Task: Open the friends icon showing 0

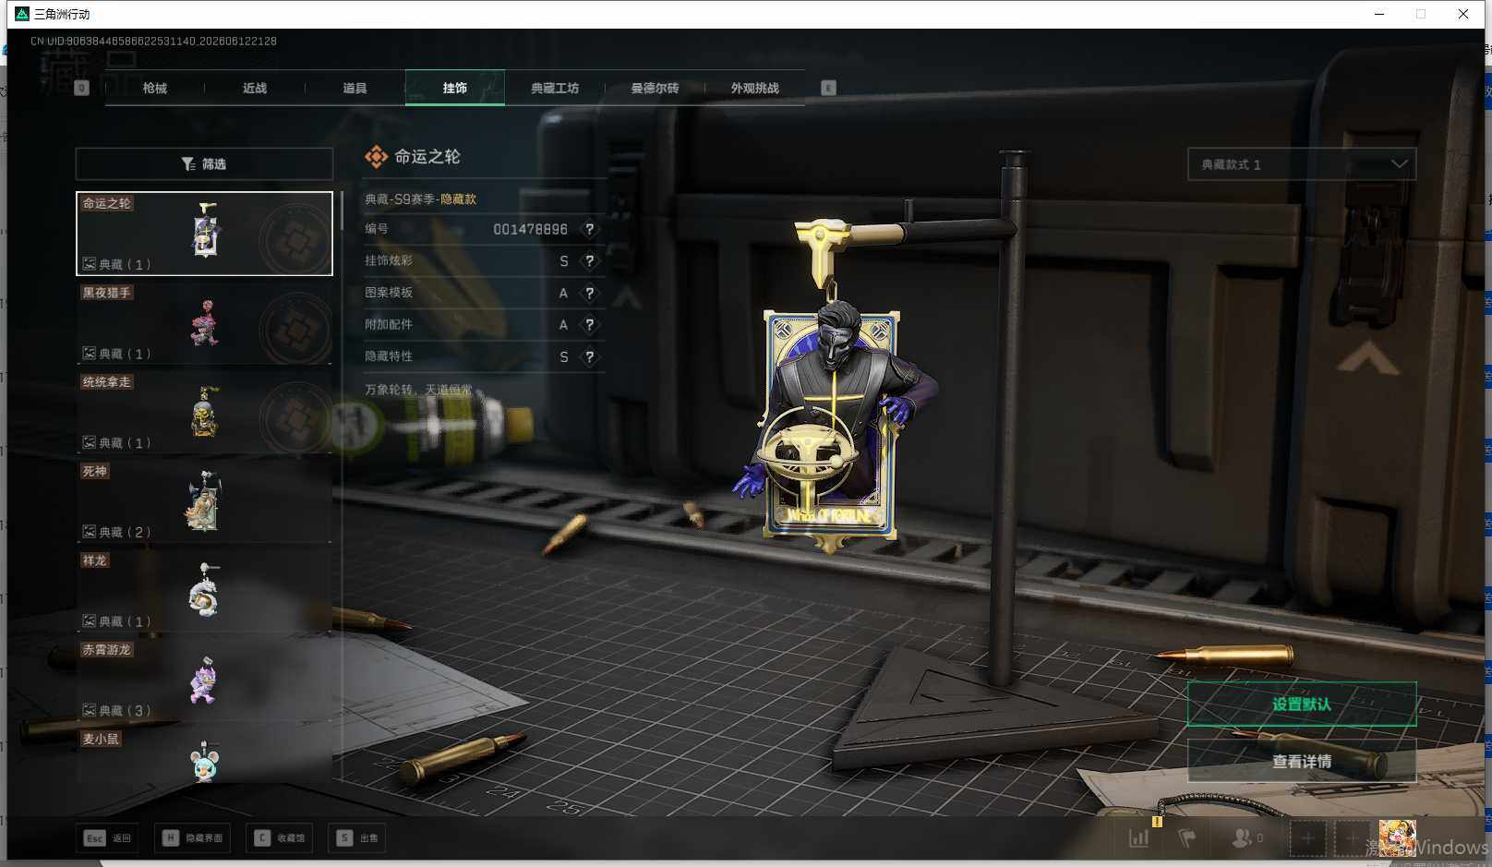Action: (1247, 837)
